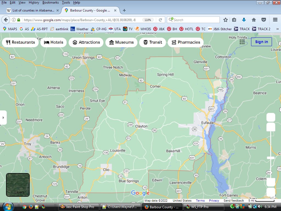The width and height of the screenshot is (281, 211).
Task: Open the TRACK bookmark
Action: click(x=242, y=29)
